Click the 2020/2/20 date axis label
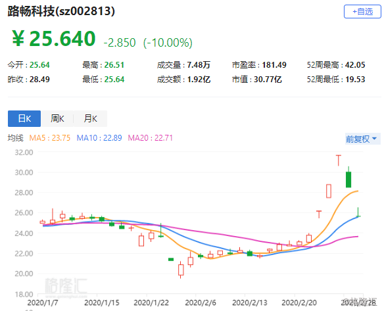The height and width of the screenshot is (311, 382). [299, 302]
